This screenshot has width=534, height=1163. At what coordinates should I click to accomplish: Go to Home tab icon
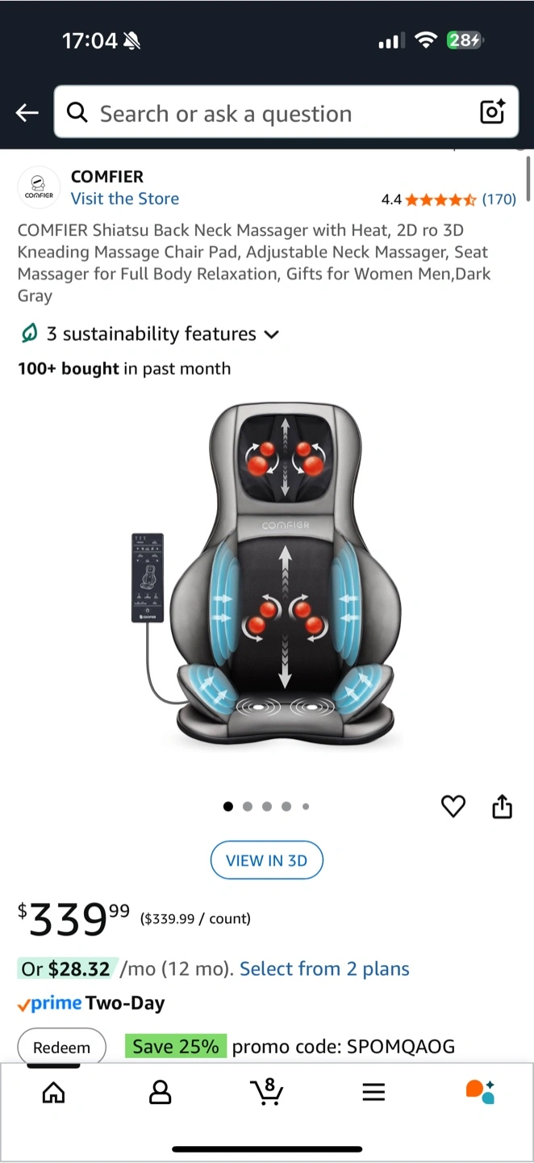(53, 1093)
